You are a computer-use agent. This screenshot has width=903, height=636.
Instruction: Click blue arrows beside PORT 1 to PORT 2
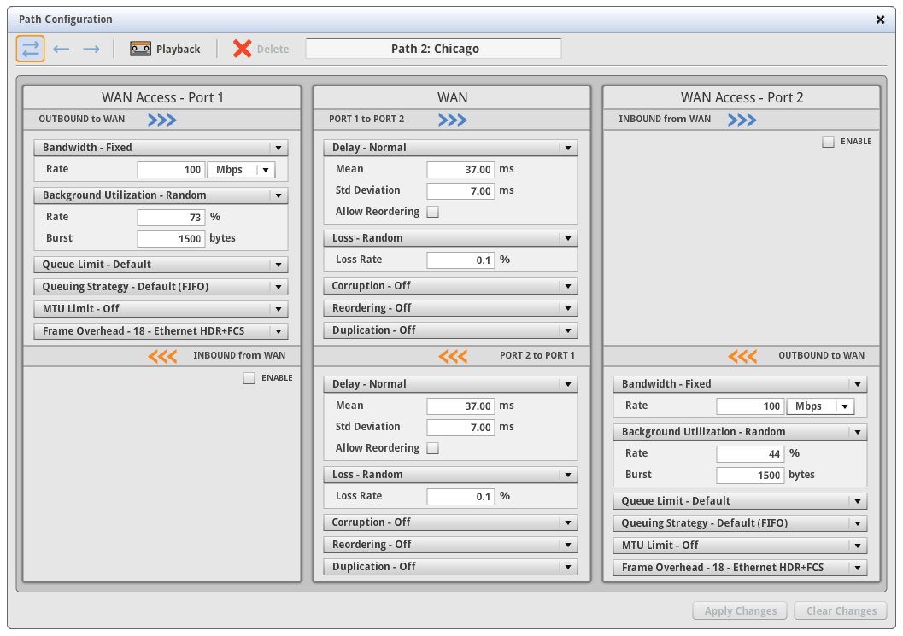453,120
